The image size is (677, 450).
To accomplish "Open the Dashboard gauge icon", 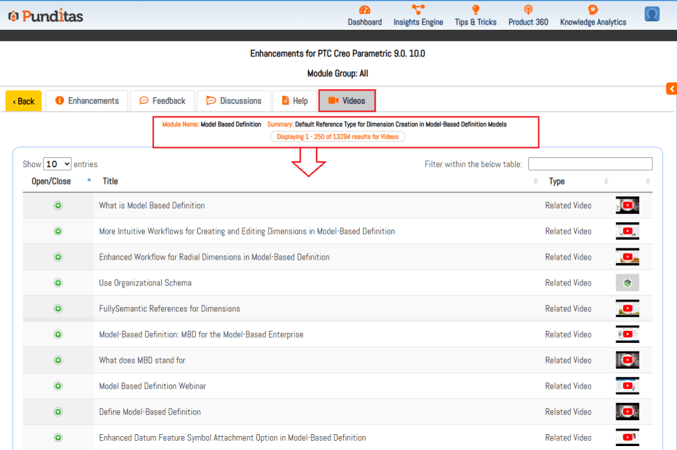I will 364,10.
